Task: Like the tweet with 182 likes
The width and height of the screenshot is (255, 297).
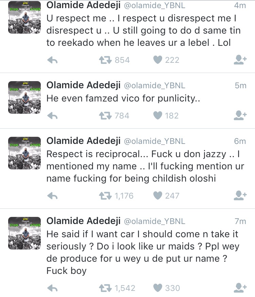Action: [158, 116]
